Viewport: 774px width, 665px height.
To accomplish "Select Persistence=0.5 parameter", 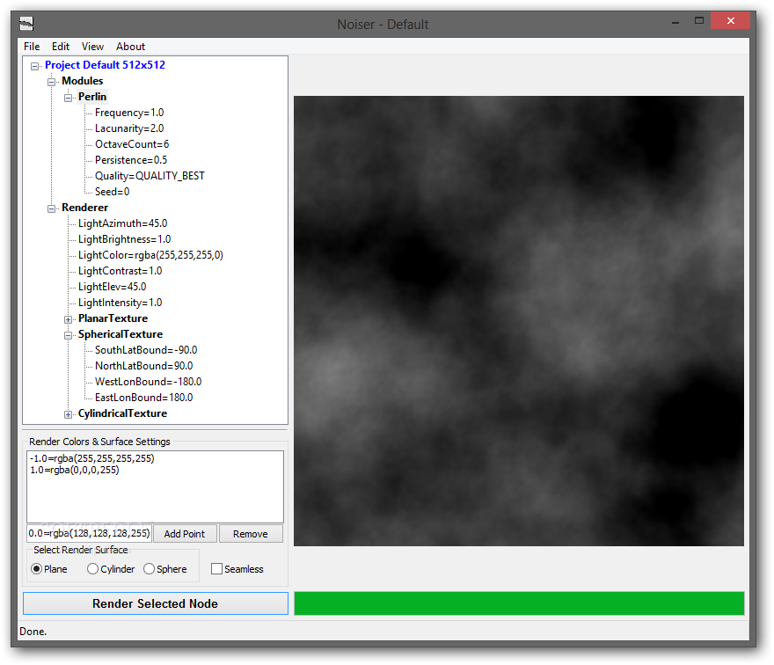I will [x=131, y=160].
